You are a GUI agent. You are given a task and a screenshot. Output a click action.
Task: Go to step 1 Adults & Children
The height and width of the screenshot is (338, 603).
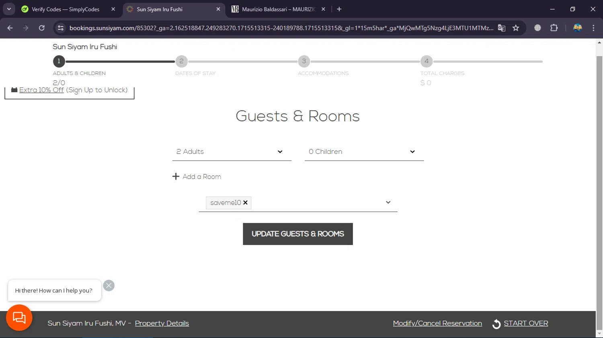[x=59, y=61]
